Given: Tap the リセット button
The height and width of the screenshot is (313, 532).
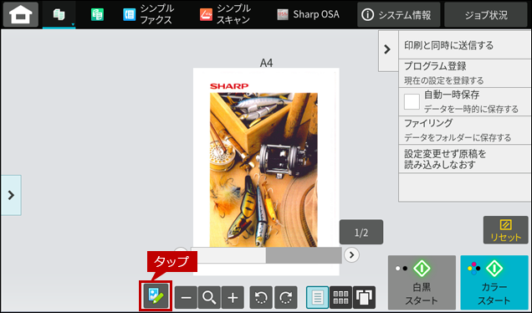Looking at the screenshot, I should click(505, 230).
